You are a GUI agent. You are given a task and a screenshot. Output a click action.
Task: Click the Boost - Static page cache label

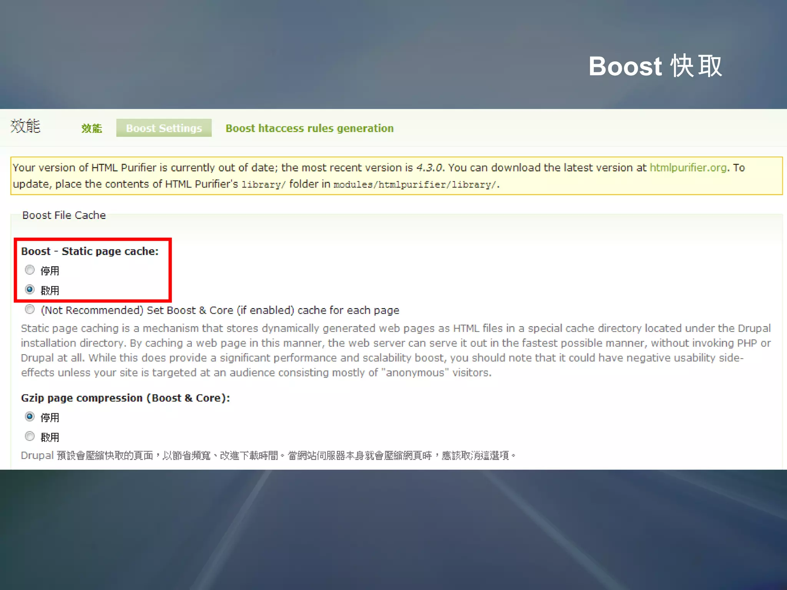tap(90, 251)
